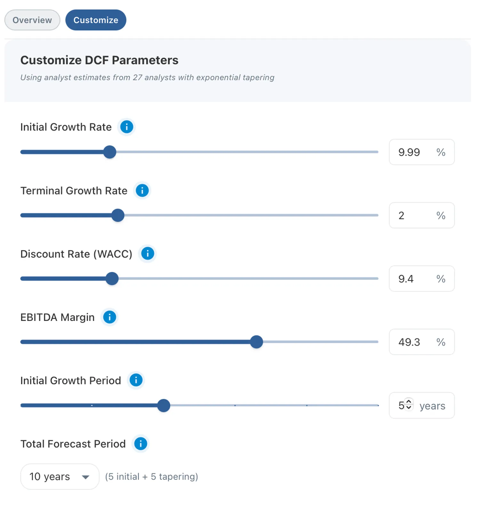Click the Initial Growth Period slider handle

click(164, 405)
